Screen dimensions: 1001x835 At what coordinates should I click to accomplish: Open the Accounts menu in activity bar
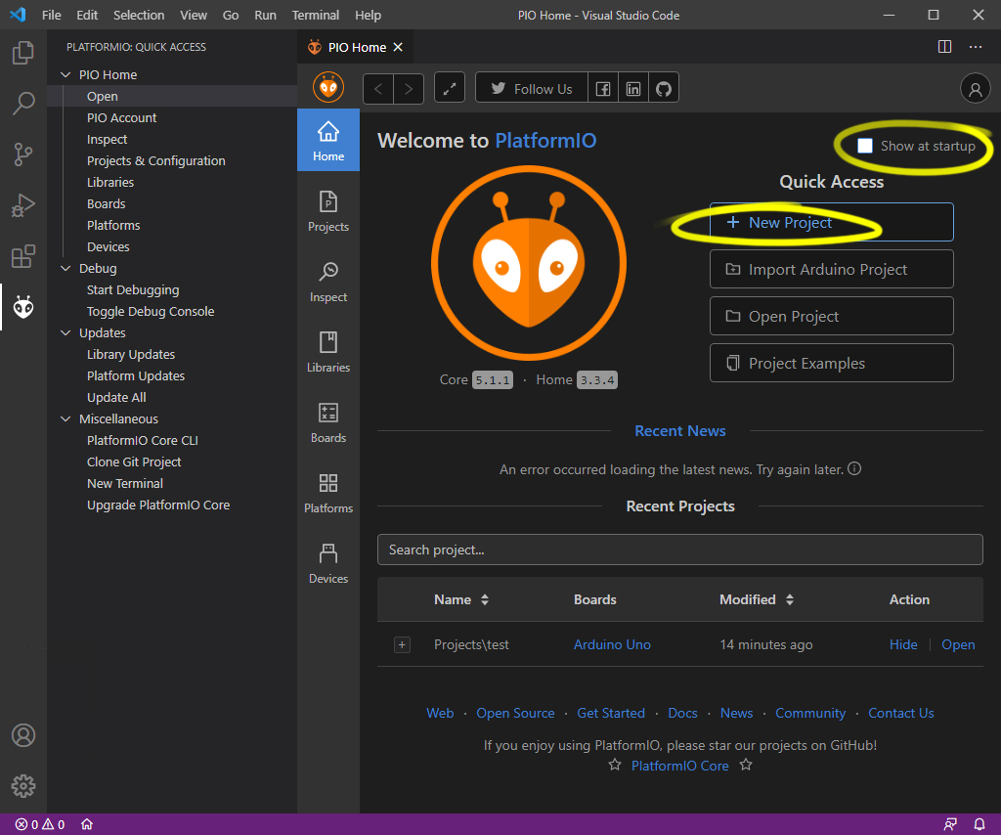coord(23,735)
